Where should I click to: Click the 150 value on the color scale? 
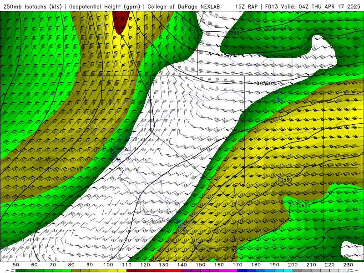(x=201, y=265)
